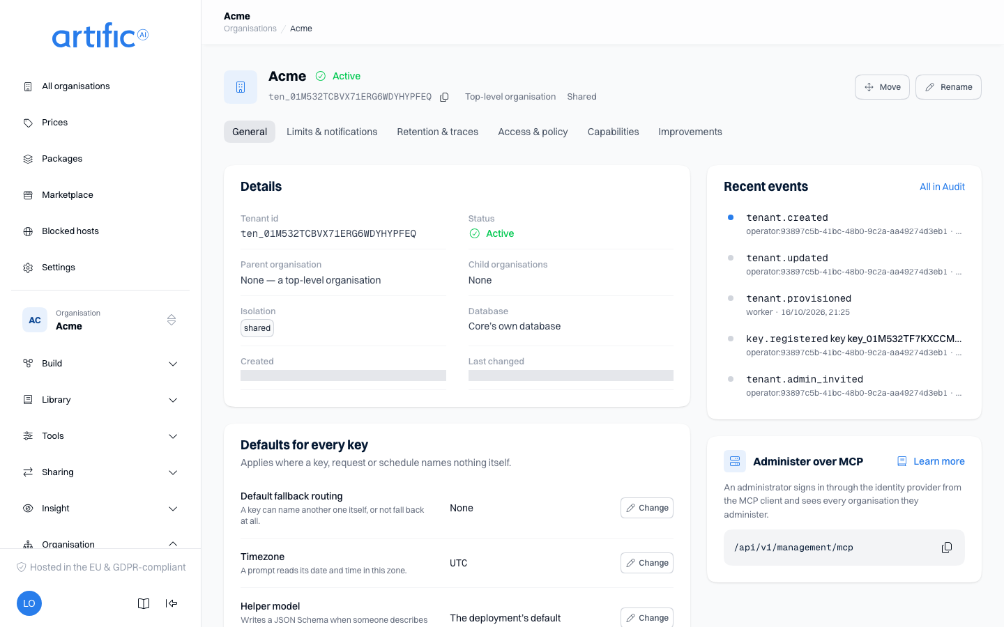Open documentation book icon in footer
Image resolution: width=1004 pixels, height=627 pixels.
tap(144, 603)
